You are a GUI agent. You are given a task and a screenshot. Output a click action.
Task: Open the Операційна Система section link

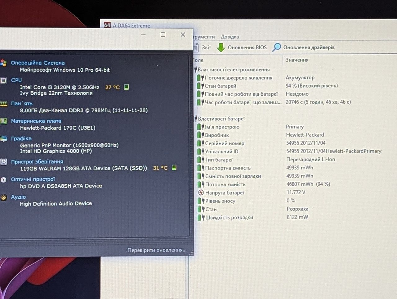pyautogui.click(x=38, y=63)
